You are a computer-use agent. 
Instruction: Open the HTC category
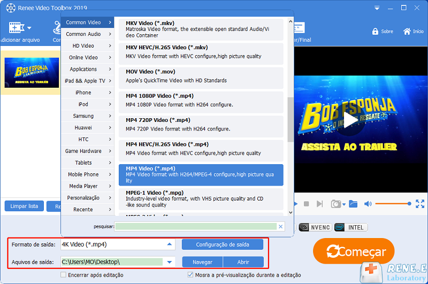[88, 140]
